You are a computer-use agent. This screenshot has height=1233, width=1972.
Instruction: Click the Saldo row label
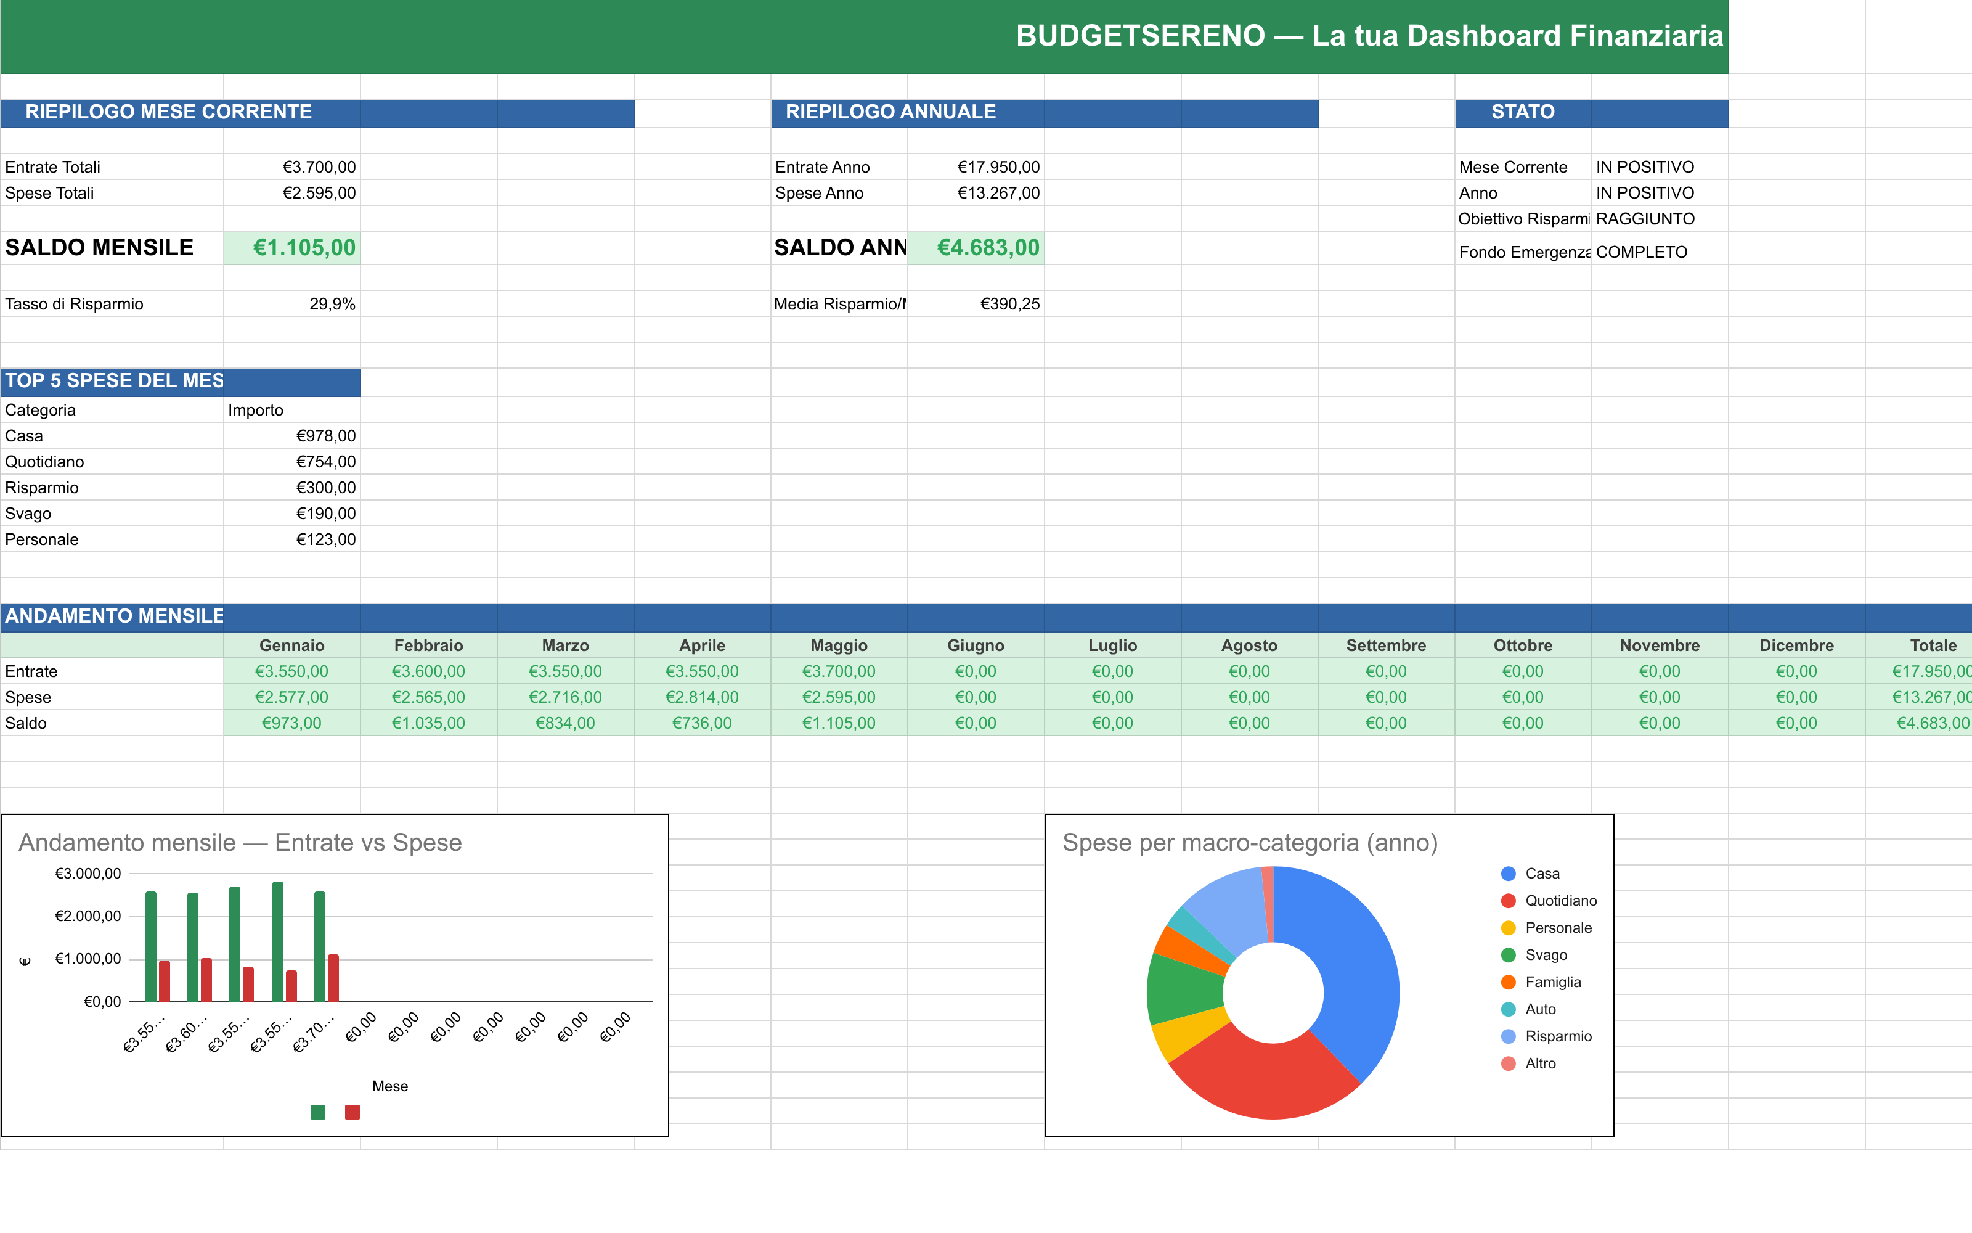112,724
